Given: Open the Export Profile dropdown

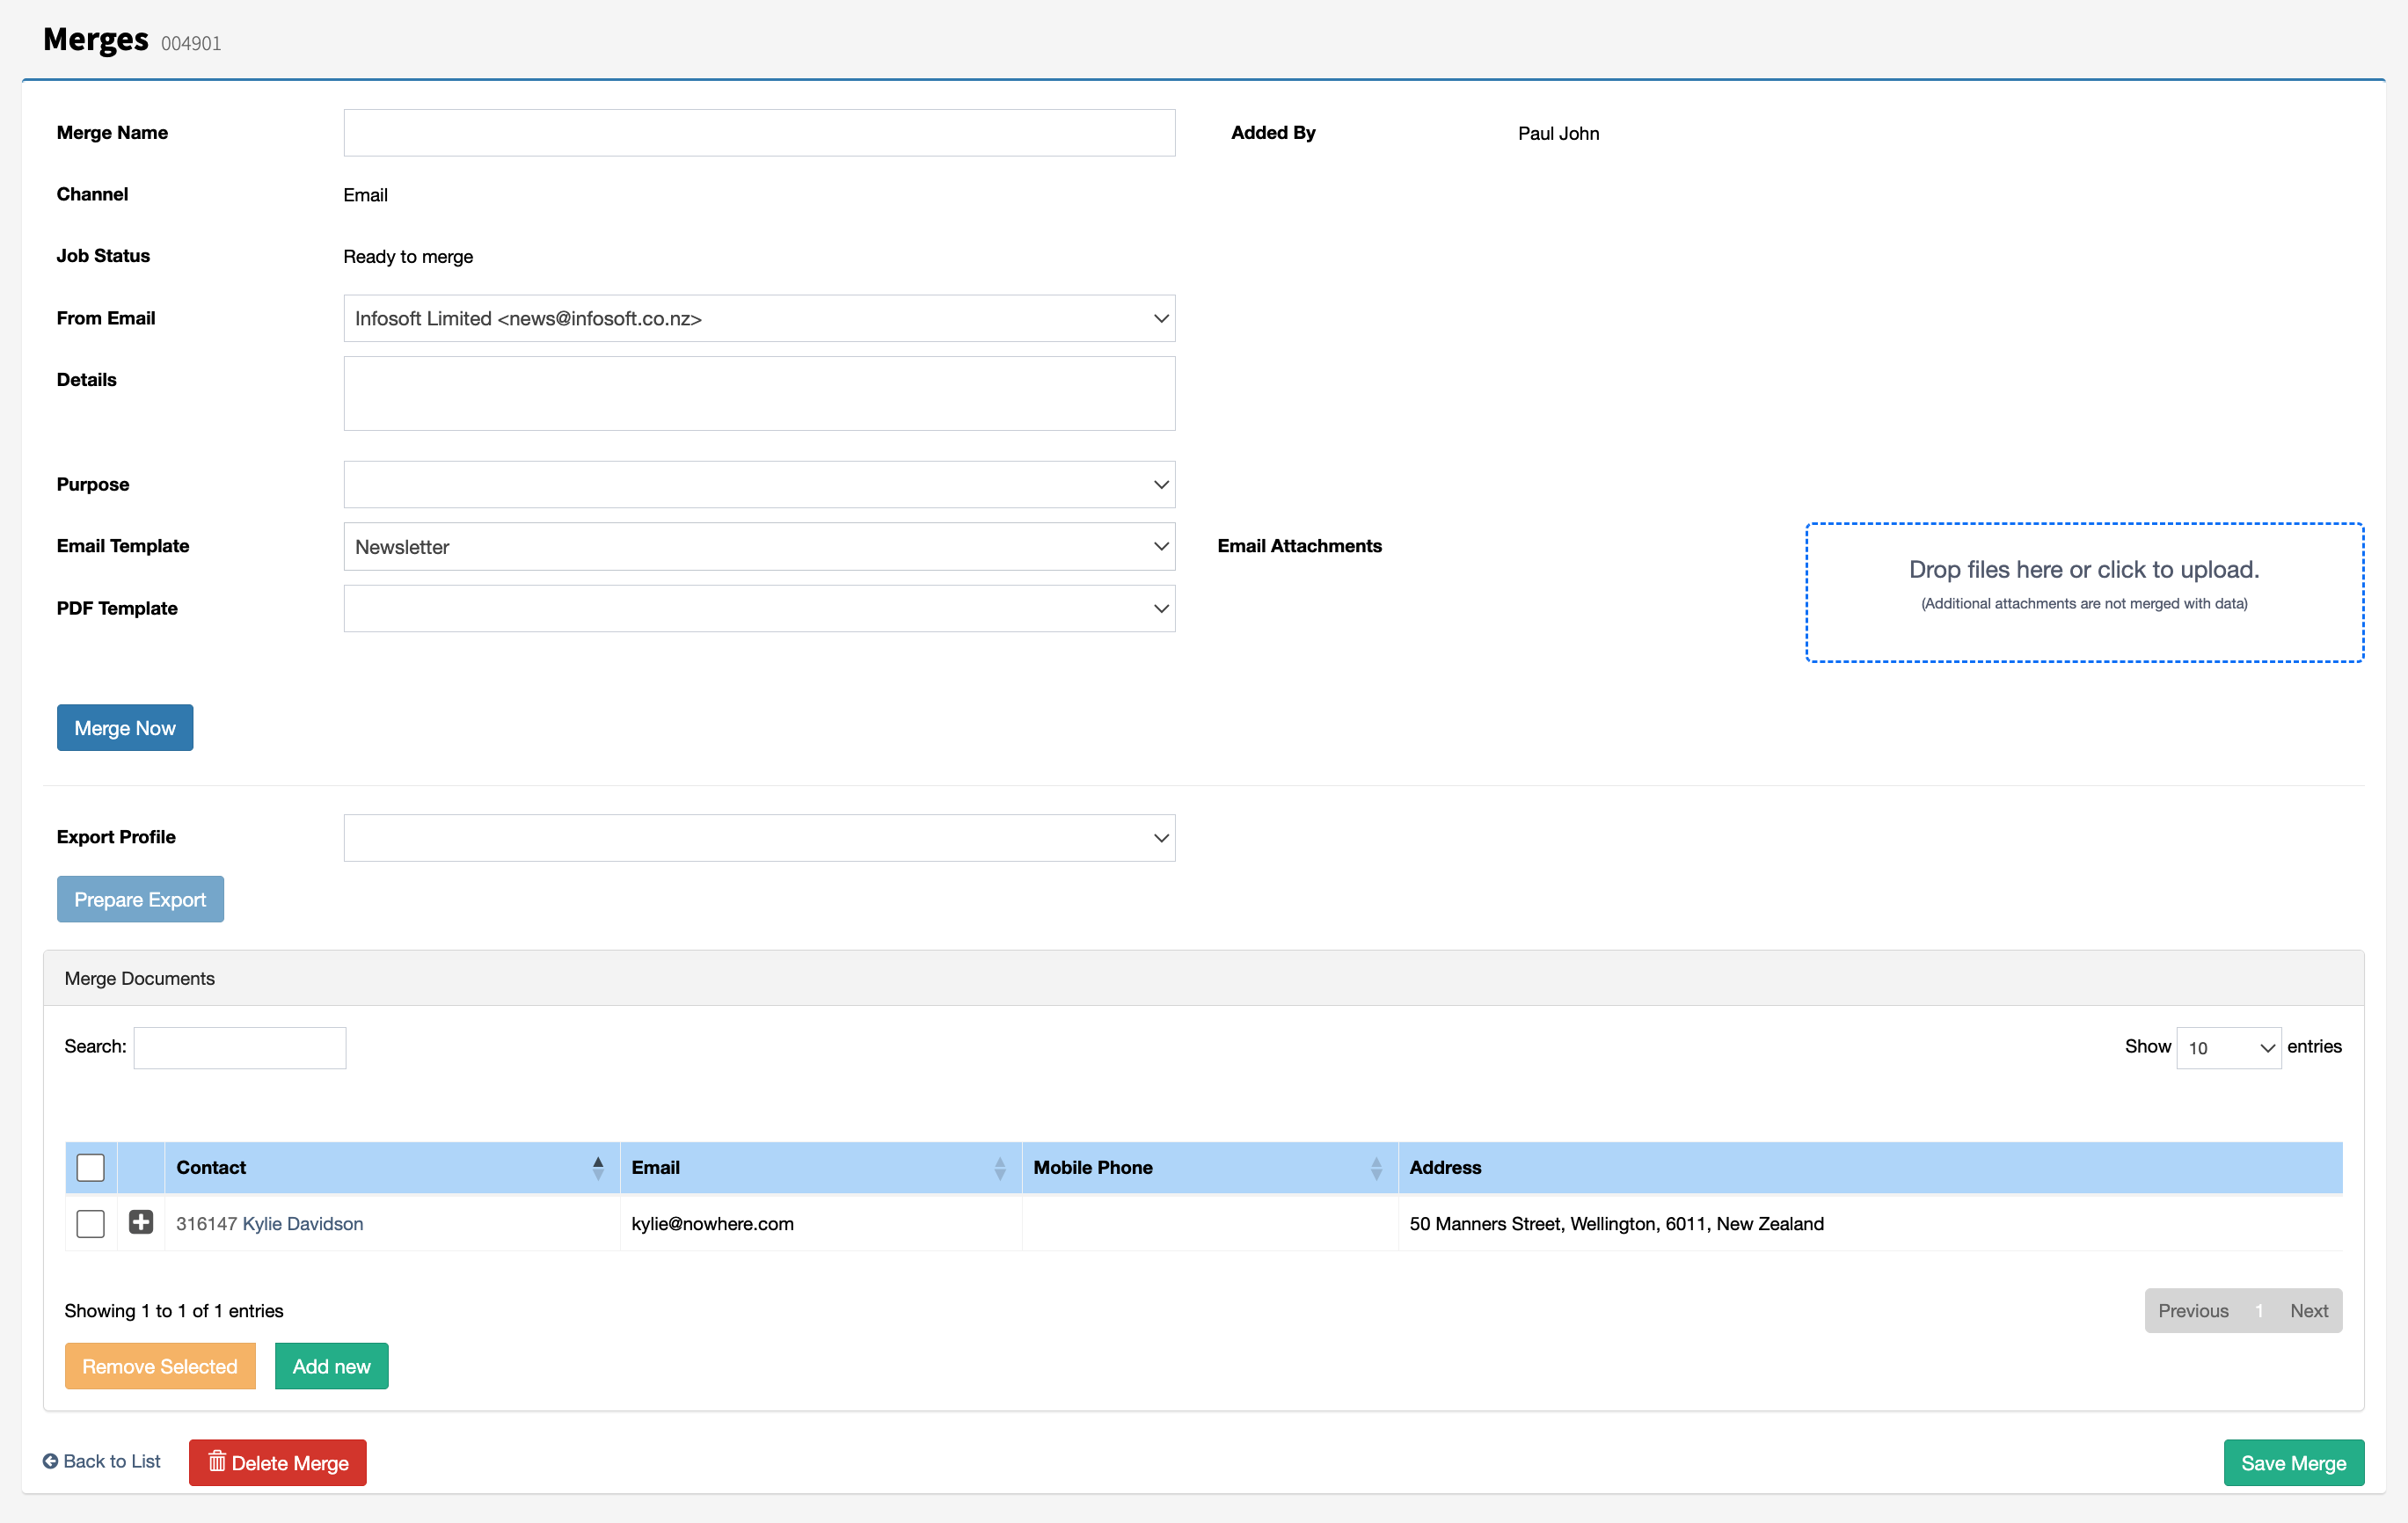Looking at the screenshot, I should [759, 837].
